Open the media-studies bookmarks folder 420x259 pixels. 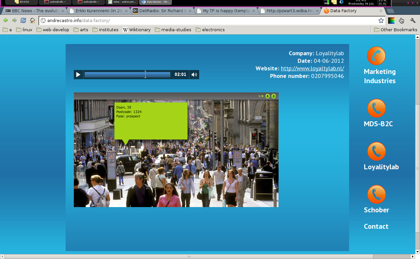click(x=173, y=30)
